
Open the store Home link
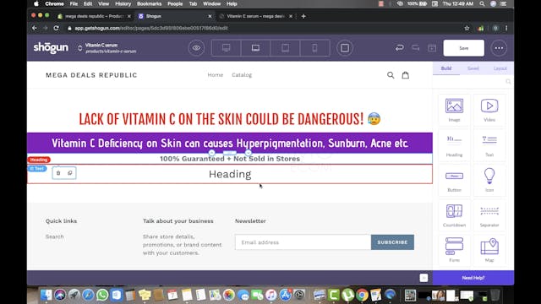click(216, 75)
